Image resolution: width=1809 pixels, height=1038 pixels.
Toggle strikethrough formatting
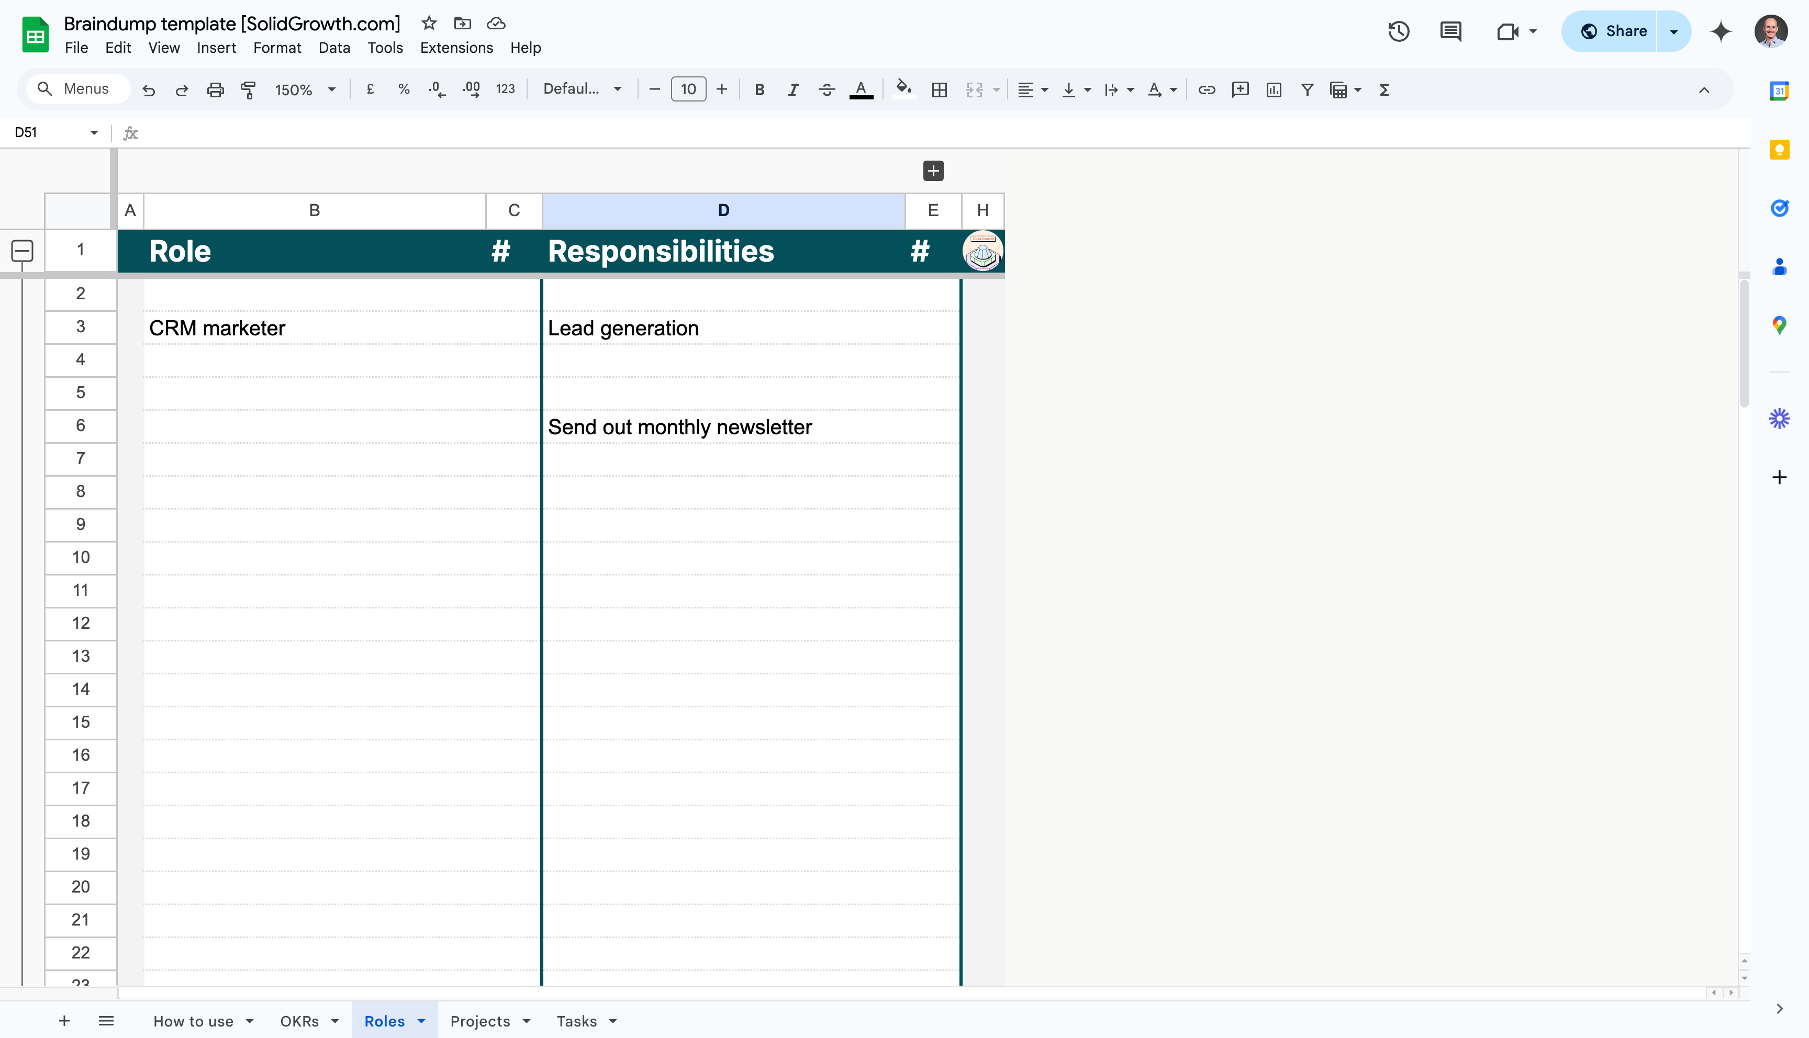click(x=827, y=90)
